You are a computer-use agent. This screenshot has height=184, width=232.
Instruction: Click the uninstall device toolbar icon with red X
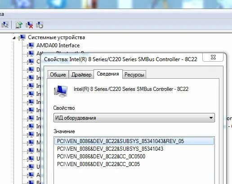pos(29,25)
